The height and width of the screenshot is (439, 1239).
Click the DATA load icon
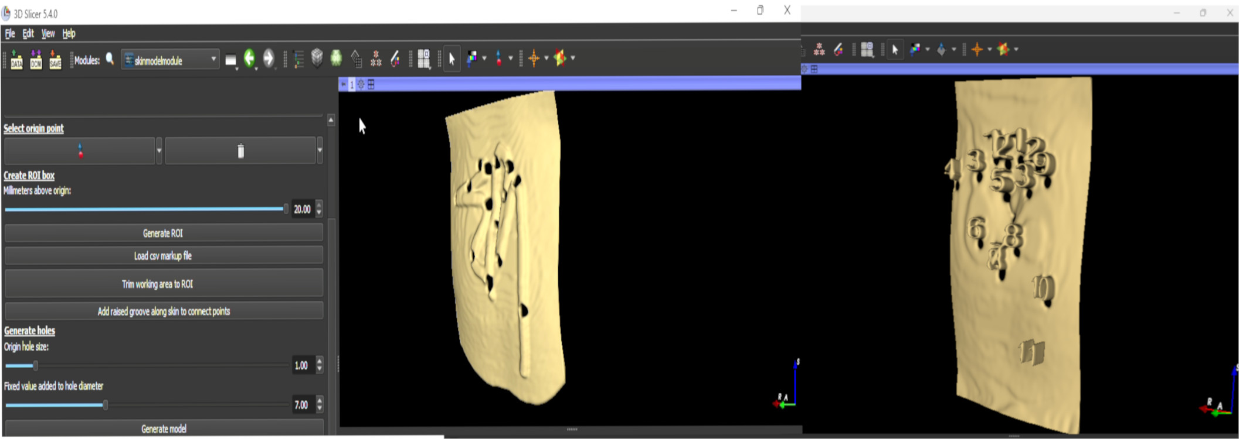pyautogui.click(x=16, y=59)
